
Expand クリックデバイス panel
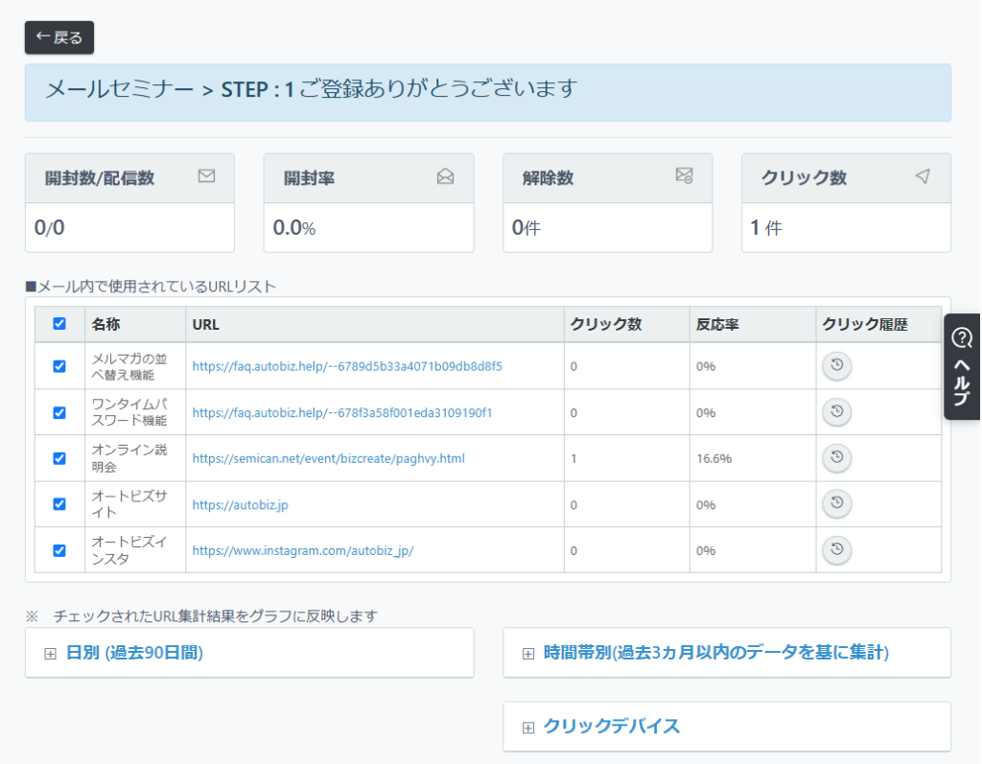[x=727, y=727]
